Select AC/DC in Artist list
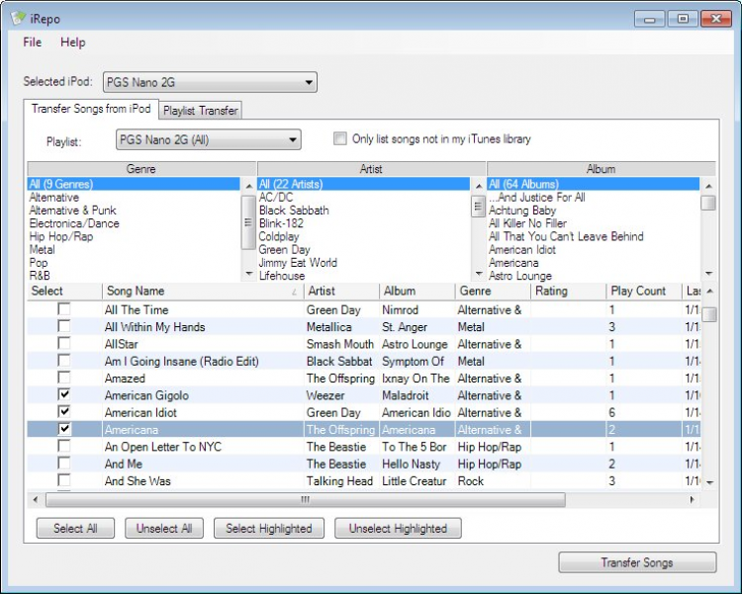Image resolution: width=742 pixels, height=594 pixels. click(x=363, y=198)
